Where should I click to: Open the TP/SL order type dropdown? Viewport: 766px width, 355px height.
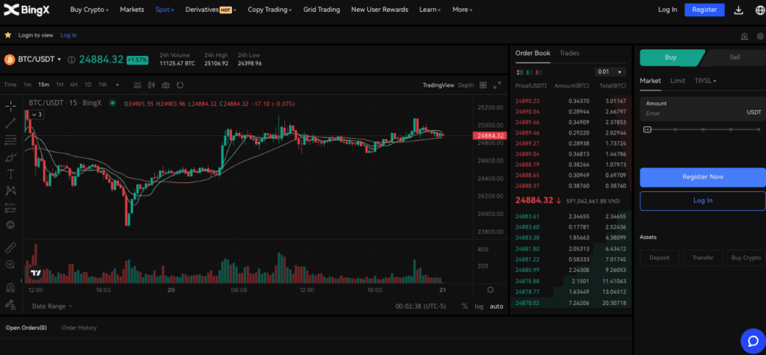(705, 81)
